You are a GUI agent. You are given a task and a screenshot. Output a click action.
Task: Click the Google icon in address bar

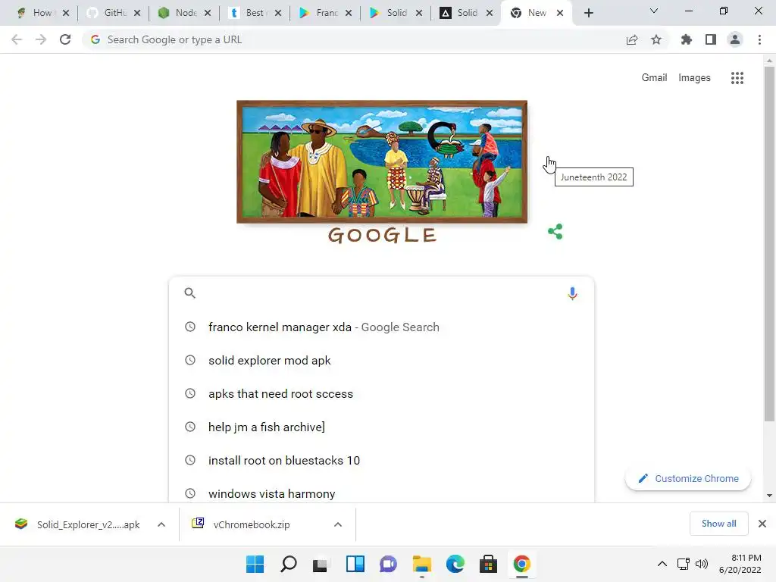[x=95, y=39]
